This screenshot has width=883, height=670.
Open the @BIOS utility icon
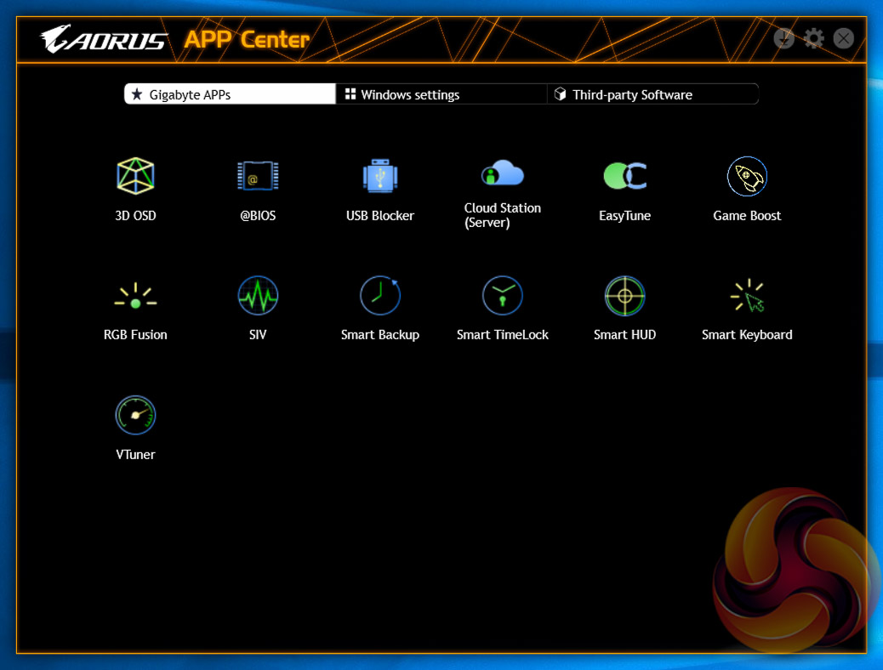click(x=258, y=176)
